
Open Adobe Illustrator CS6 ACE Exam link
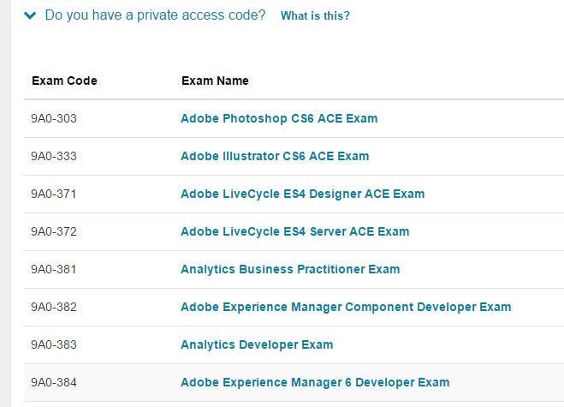pos(275,156)
